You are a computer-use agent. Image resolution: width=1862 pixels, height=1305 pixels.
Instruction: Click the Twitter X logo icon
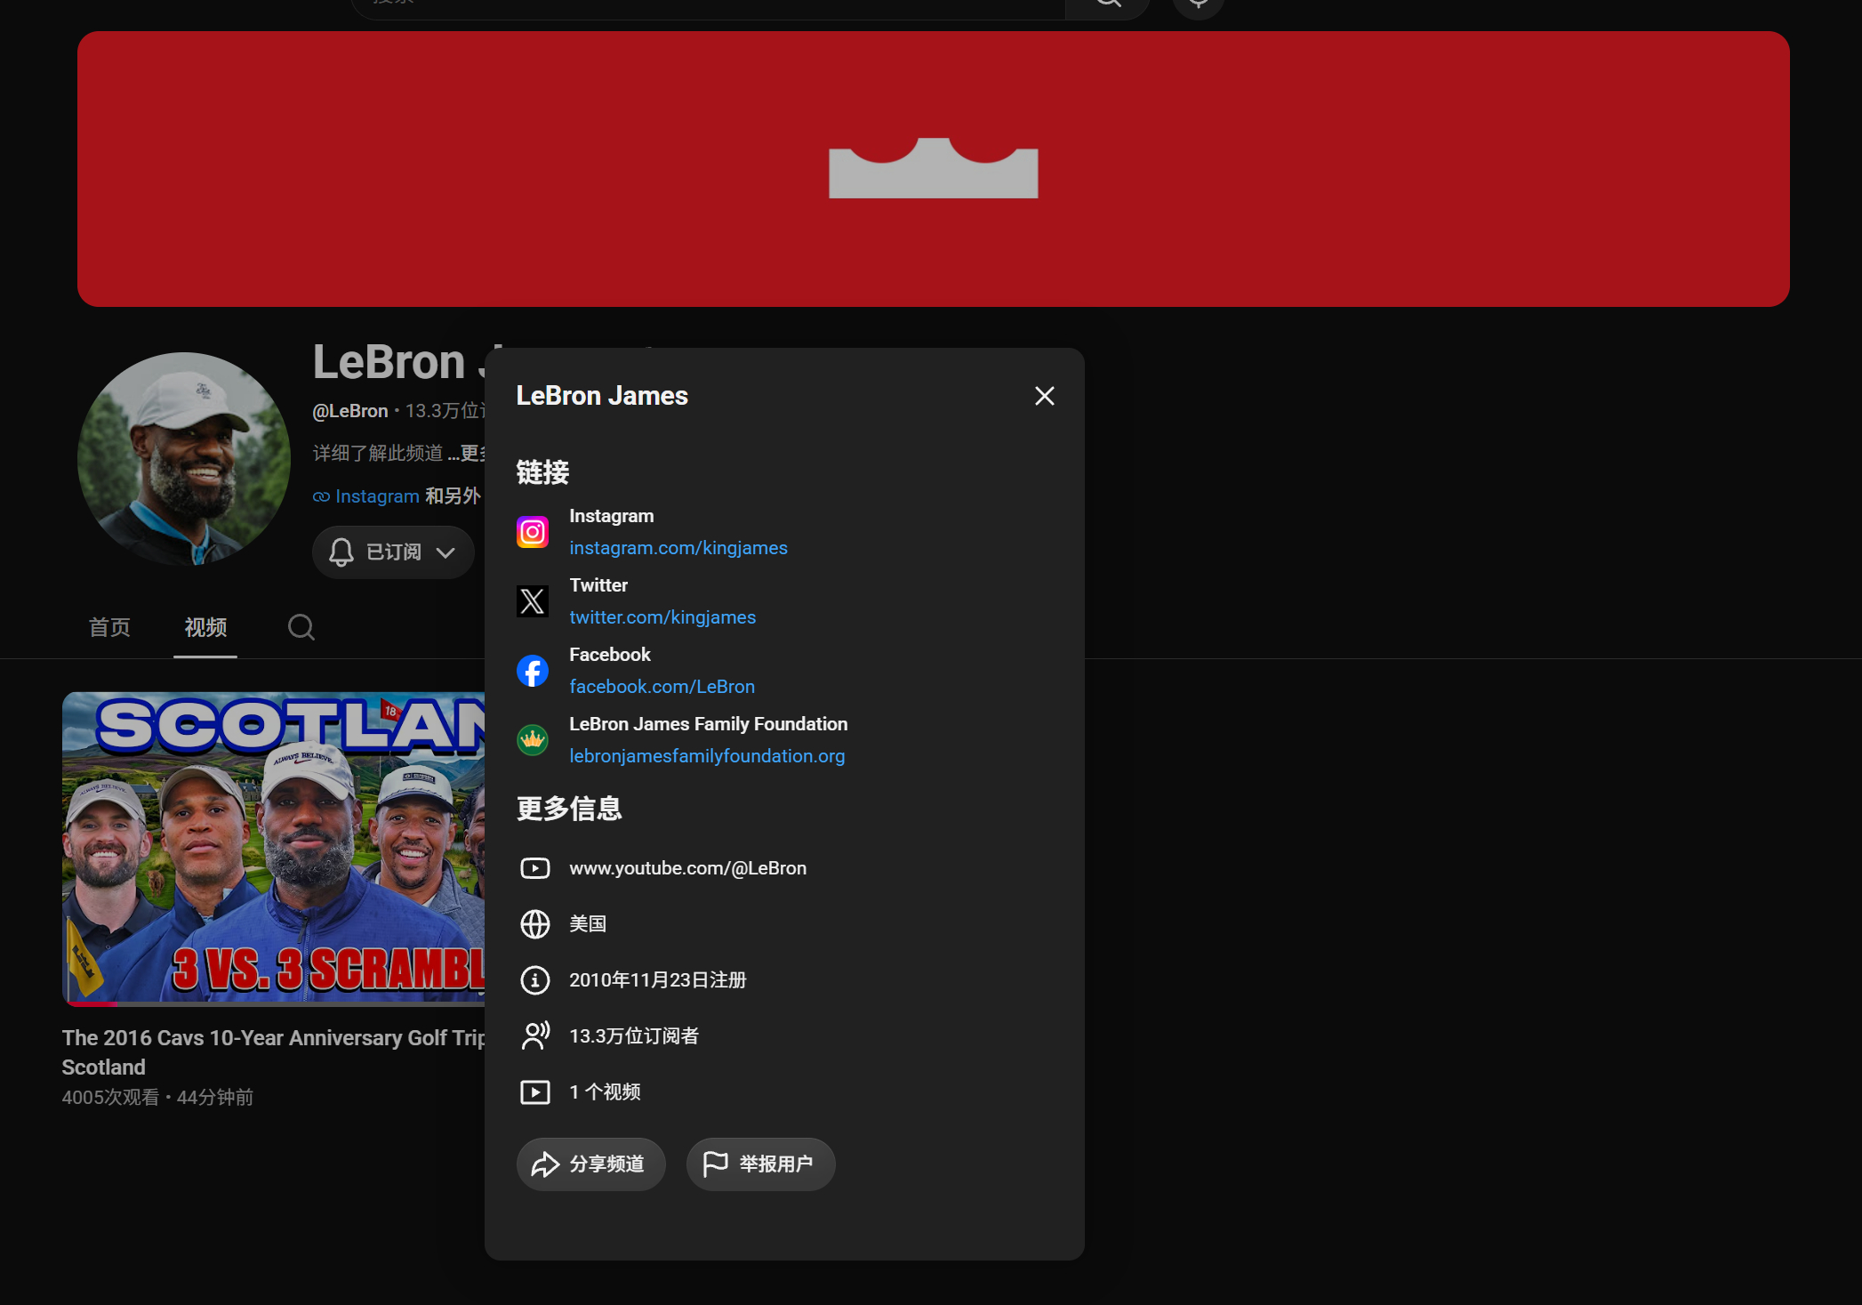click(x=533, y=601)
